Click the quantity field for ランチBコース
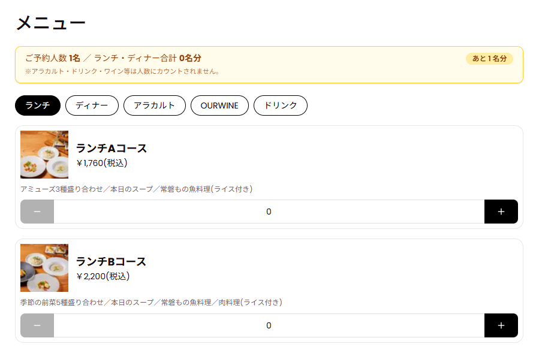 click(269, 325)
